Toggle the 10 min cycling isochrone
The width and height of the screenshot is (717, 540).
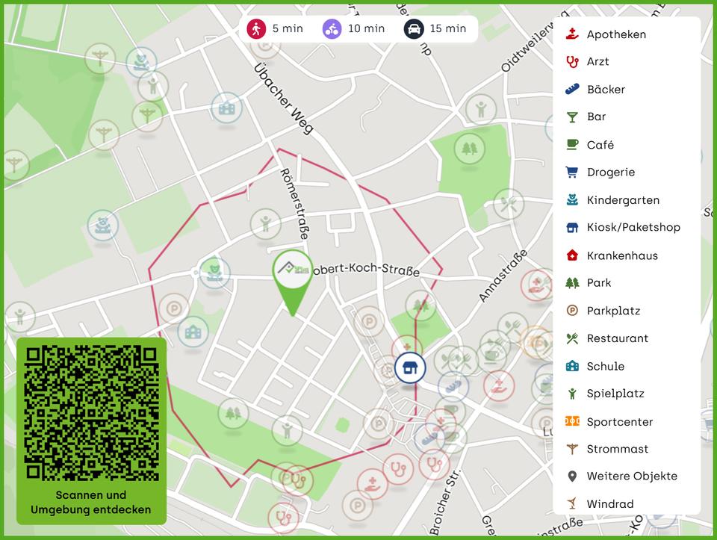coord(354,29)
